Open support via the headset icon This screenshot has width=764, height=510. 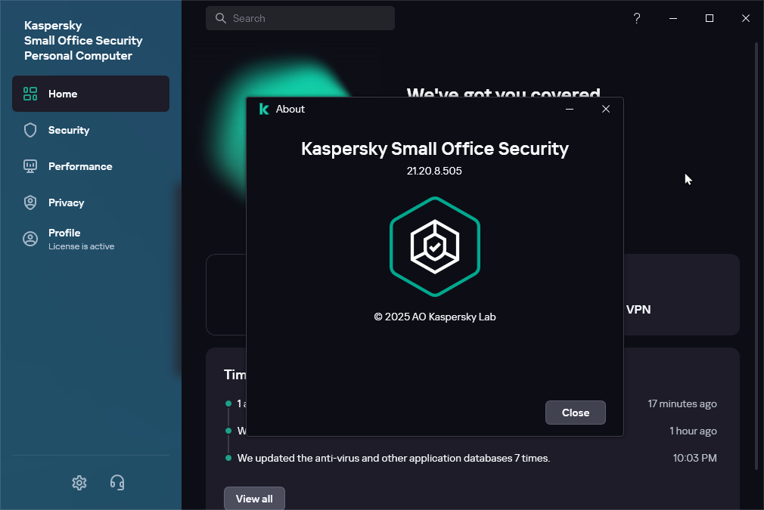coord(117,482)
